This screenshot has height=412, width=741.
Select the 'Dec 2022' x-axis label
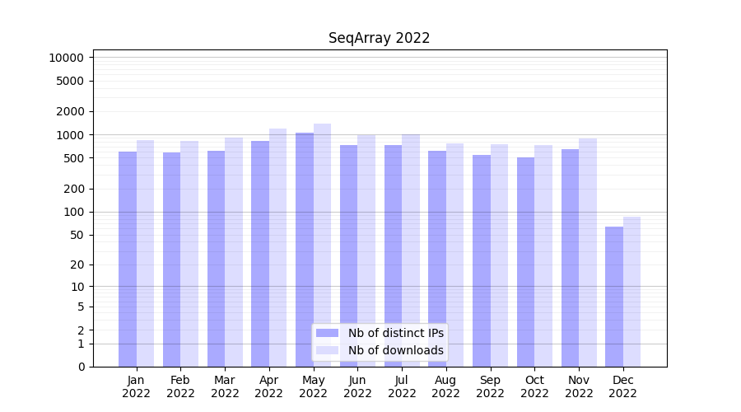(622, 386)
